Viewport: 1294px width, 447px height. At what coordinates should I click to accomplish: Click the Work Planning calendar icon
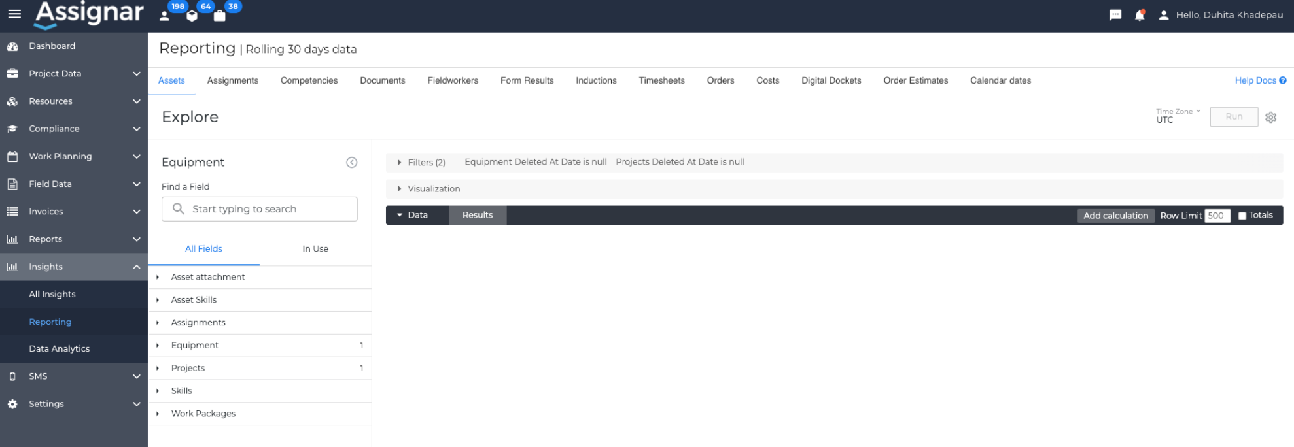coord(12,156)
